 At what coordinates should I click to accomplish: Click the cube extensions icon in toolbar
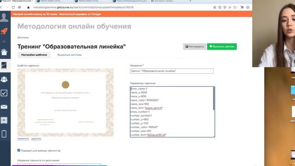[248, 7]
